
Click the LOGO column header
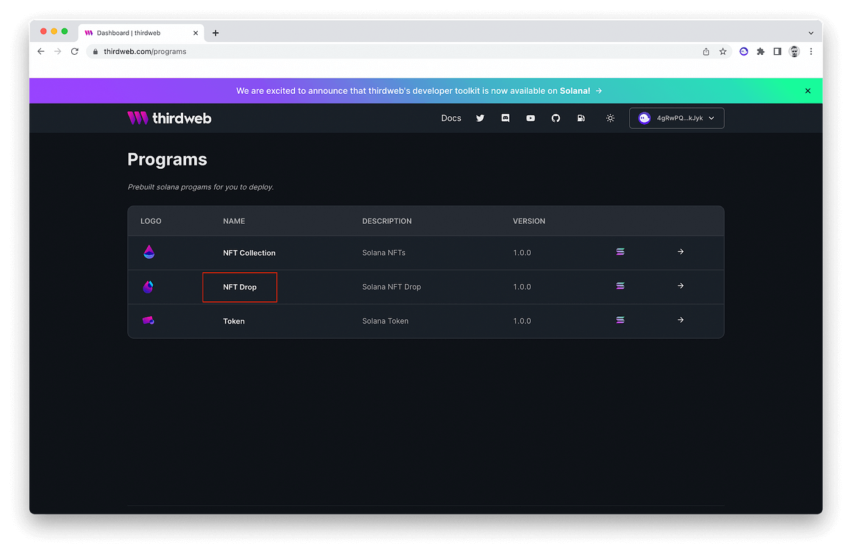(x=151, y=221)
